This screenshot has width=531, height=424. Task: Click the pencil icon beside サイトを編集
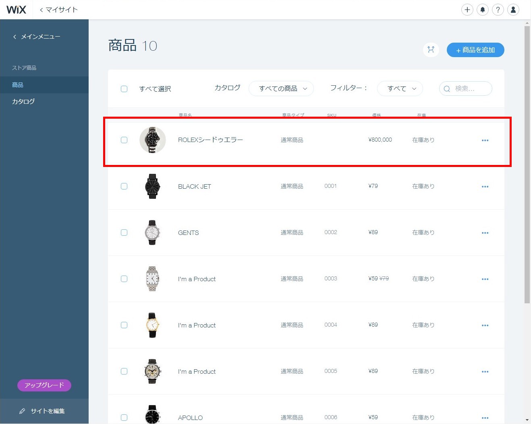(x=22, y=411)
